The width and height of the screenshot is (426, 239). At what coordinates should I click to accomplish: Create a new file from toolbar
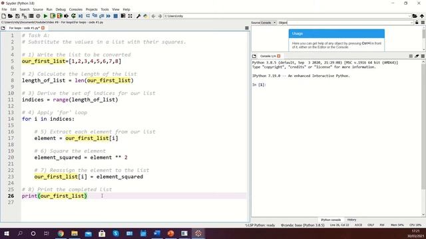[4, 16]
